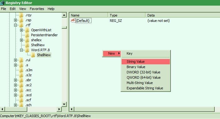Select the PersistentHandler key label
The width and height of the screenshot is (220, 119).
(x=44, y=35)
